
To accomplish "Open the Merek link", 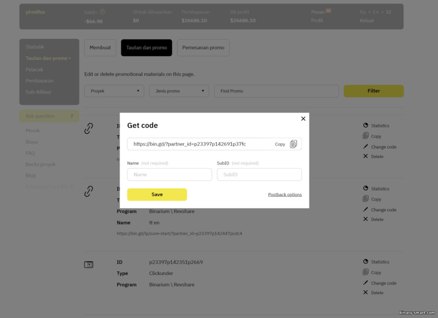I will 33,131.
